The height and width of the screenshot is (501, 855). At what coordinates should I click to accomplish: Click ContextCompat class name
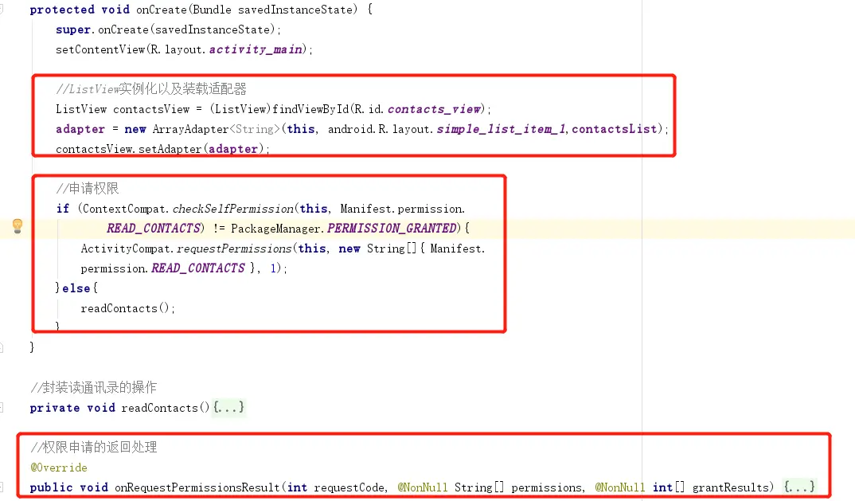(123, 209)
